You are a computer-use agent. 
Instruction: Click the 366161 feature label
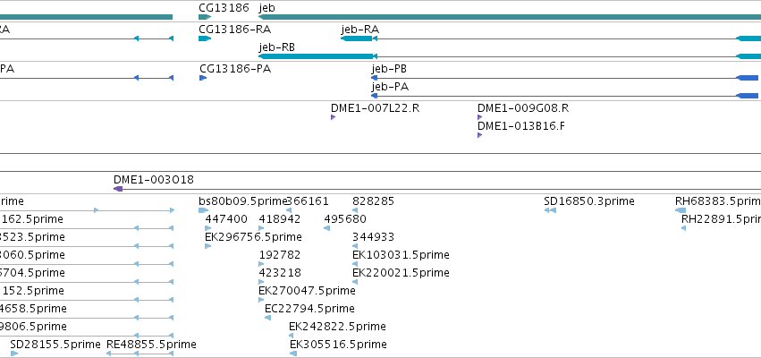click(309, 201)
